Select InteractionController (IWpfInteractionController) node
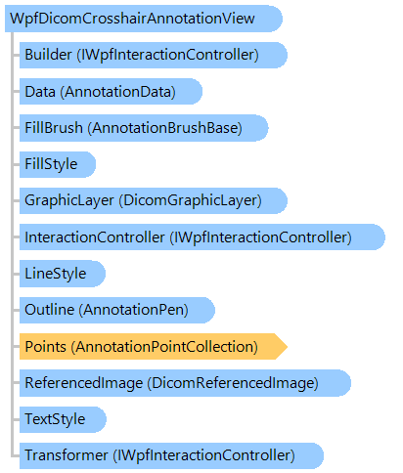The width and height of the screenshot is (403, 473). click(x=202, y=236)
